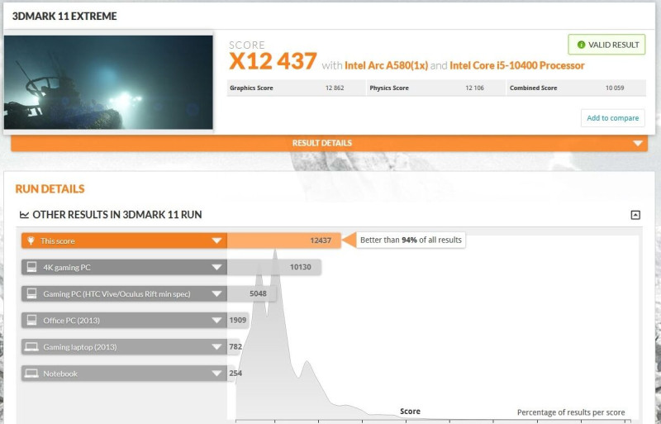Screen dimensions: 661x424
Task: Click the desktop icon beside 4K gaming PC
Action: (31, 267)
